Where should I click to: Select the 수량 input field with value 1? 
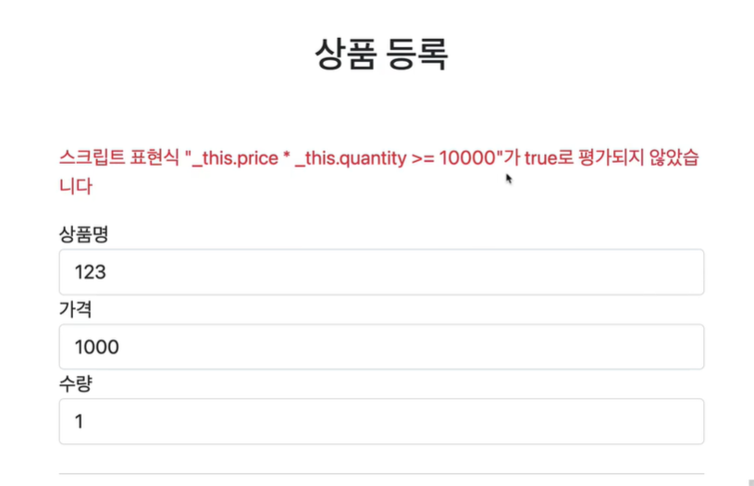[x=381, y=421]
